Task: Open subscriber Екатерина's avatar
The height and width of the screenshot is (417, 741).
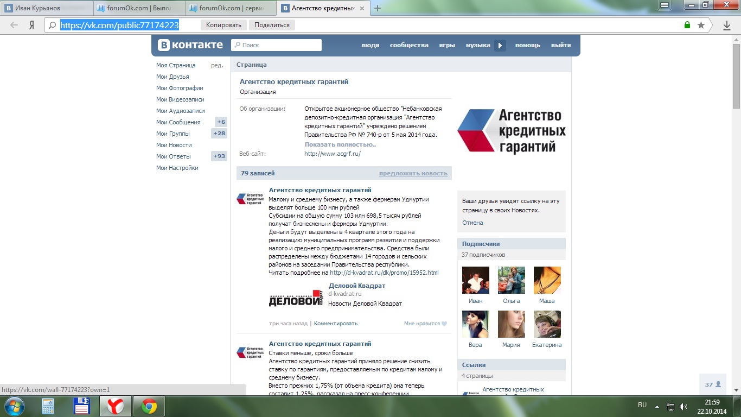Action: [x=547, y=324]
